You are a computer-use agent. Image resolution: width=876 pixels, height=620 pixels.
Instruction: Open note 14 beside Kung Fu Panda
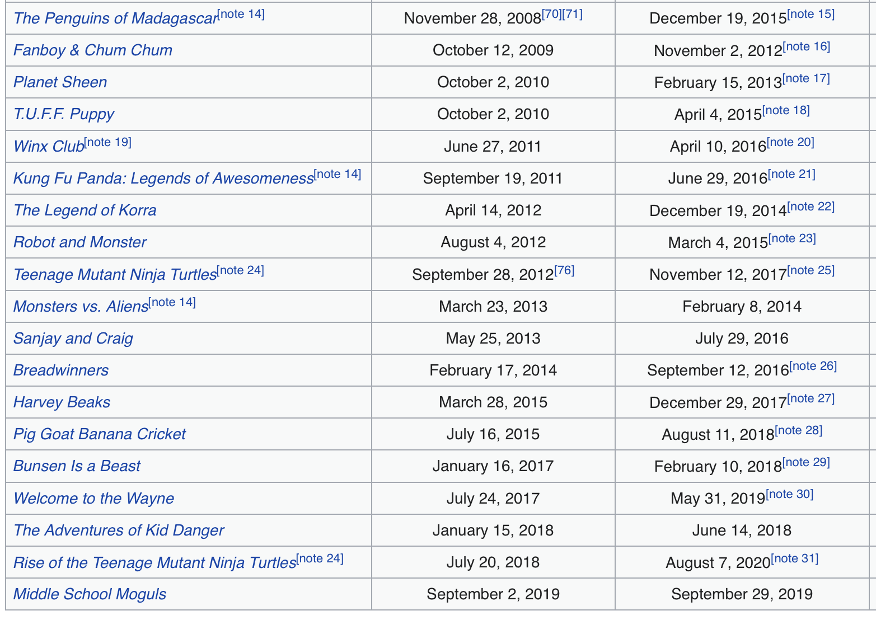pos(338,174)
